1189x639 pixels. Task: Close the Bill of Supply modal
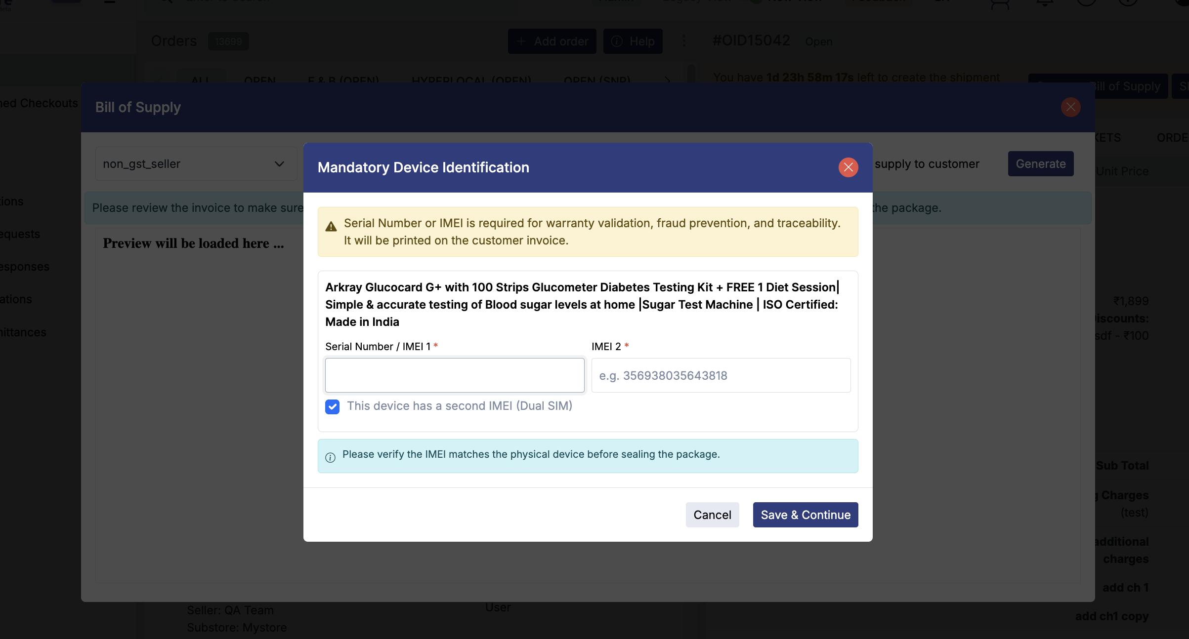click(1070, 107)
